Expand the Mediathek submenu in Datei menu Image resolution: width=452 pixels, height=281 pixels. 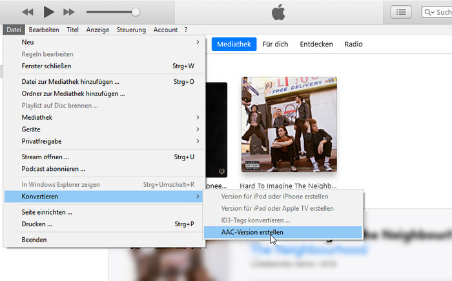[x=104, y=117]
